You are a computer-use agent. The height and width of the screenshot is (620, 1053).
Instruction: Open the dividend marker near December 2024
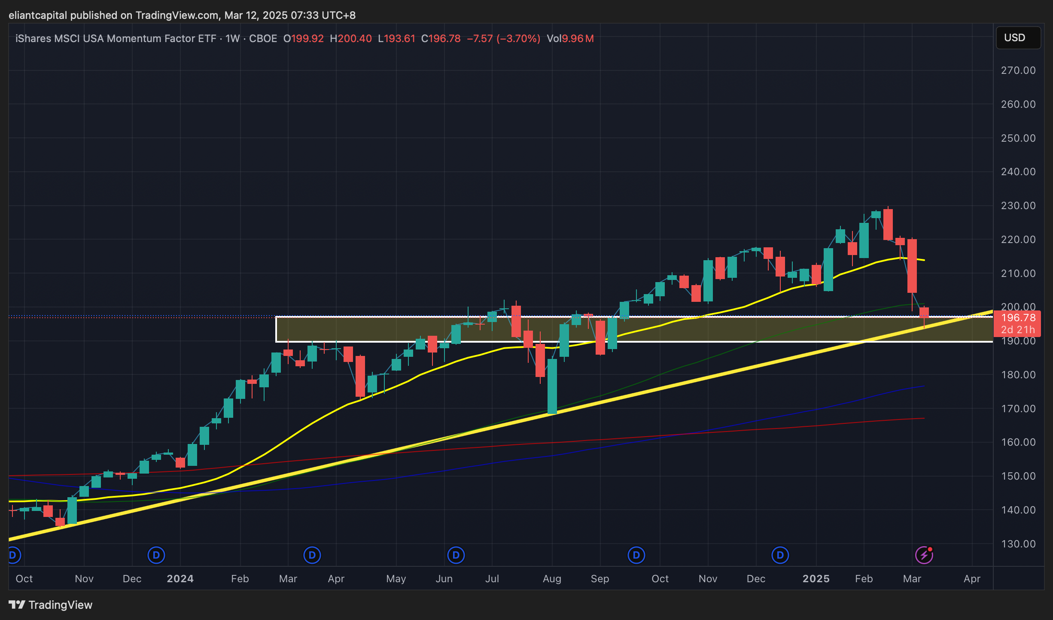tap(780, 555)
